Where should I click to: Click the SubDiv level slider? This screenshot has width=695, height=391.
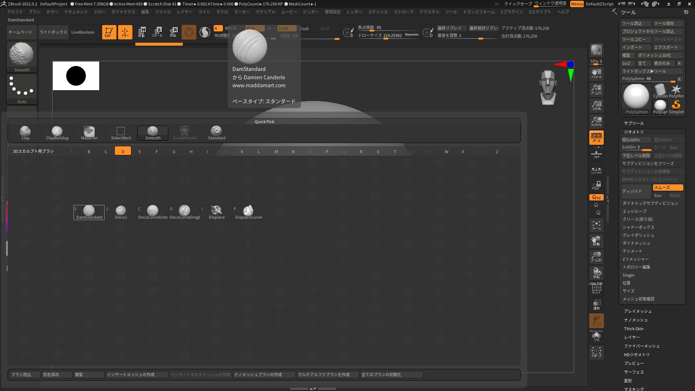[636, 148]
